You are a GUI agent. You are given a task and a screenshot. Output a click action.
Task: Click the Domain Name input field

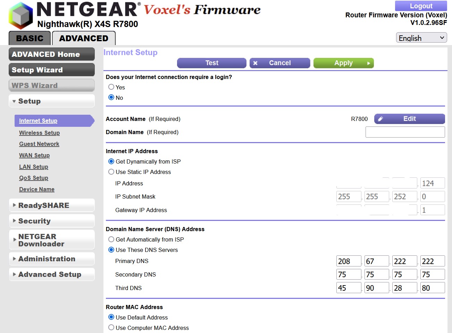pyautogui.click(x=405, y=132)
